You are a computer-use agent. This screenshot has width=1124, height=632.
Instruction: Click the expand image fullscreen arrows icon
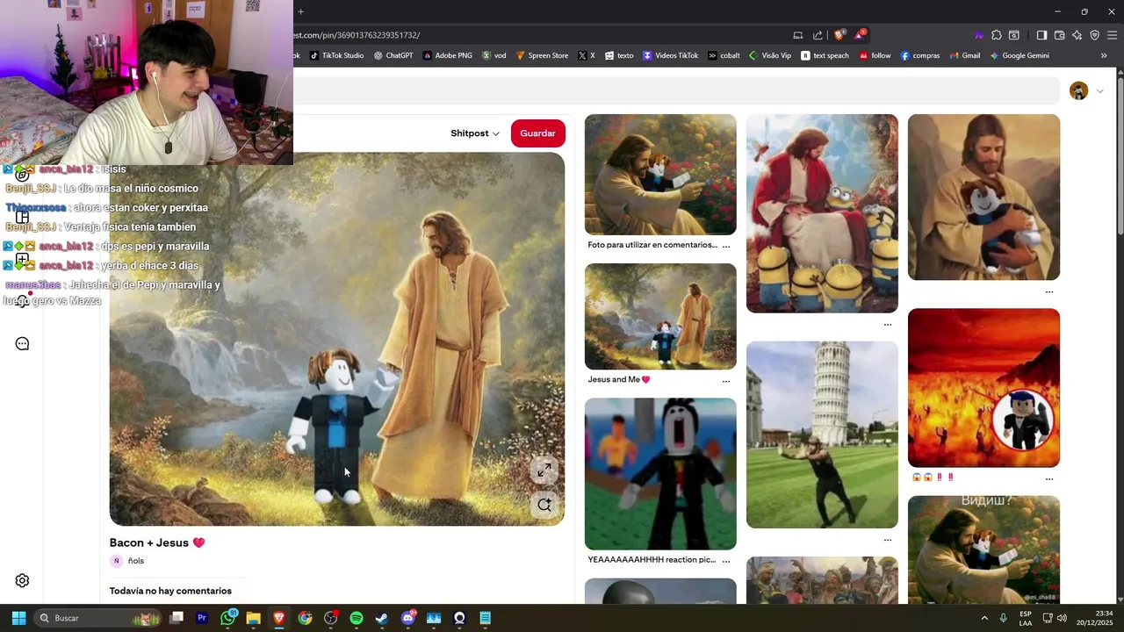pos(544,470)
